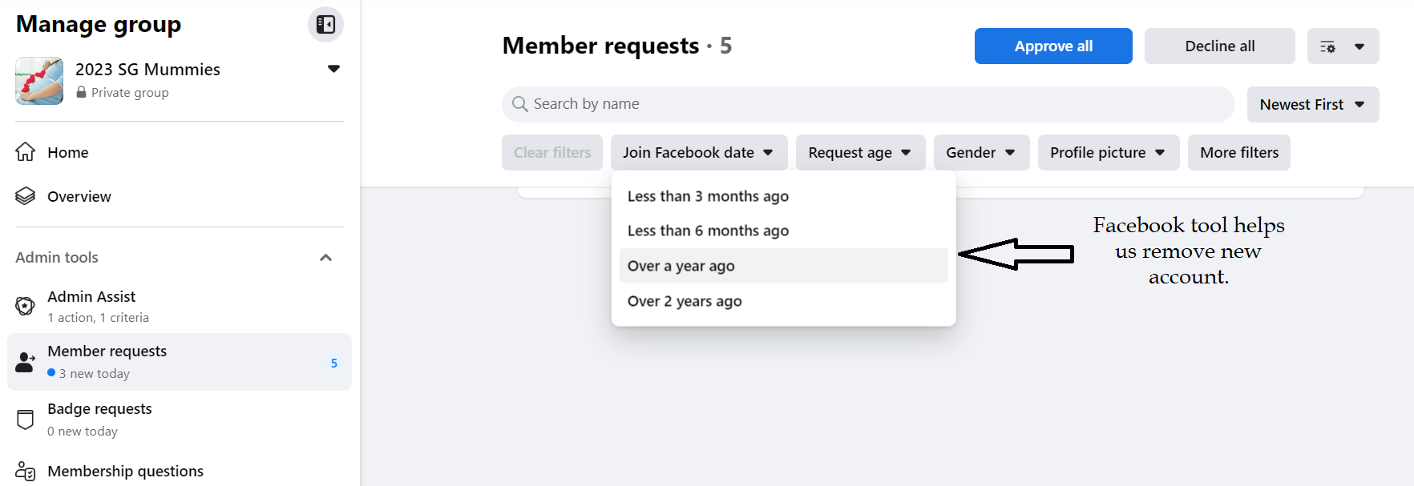1414x486 pixels.
Task: Collapse the Manage group sidebar panel icon
Action: click(325, 25)
